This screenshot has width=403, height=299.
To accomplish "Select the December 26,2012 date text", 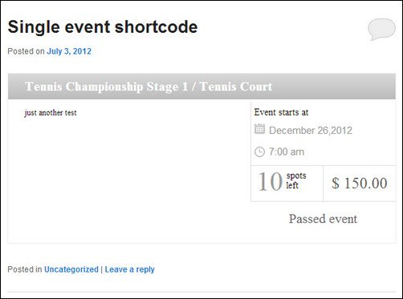I will click(x=311, y=131).
